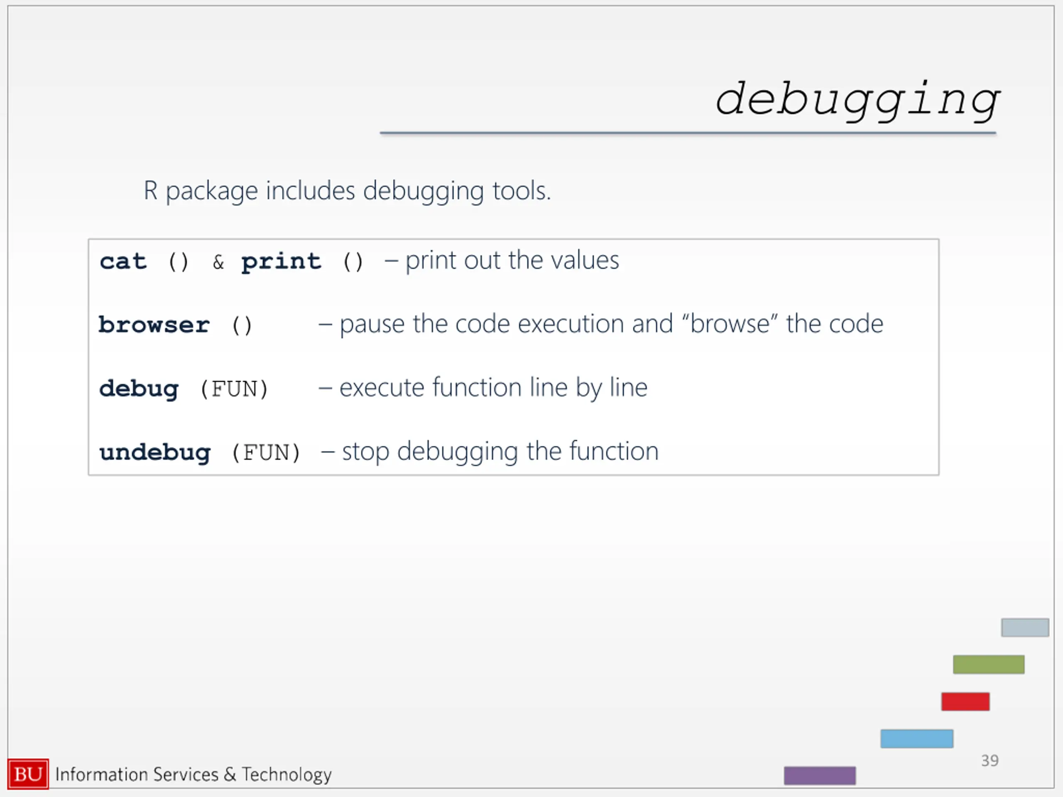
Task: Click the text print out the values
Action: point(512,262)
